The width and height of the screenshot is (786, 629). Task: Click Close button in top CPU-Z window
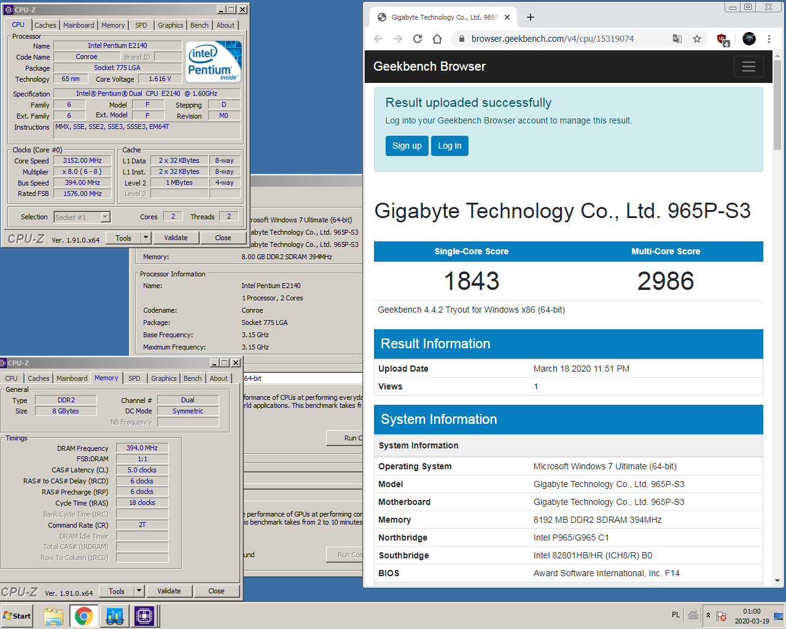(x=223, y=238)
